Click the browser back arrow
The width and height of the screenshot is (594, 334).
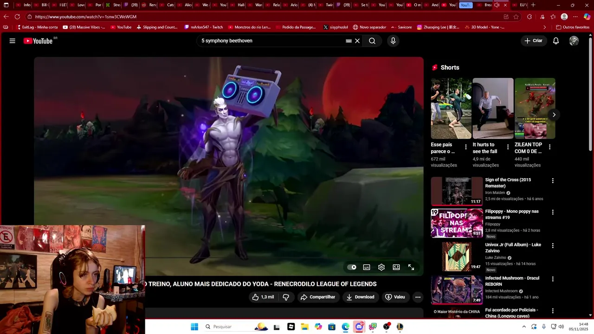6,17
